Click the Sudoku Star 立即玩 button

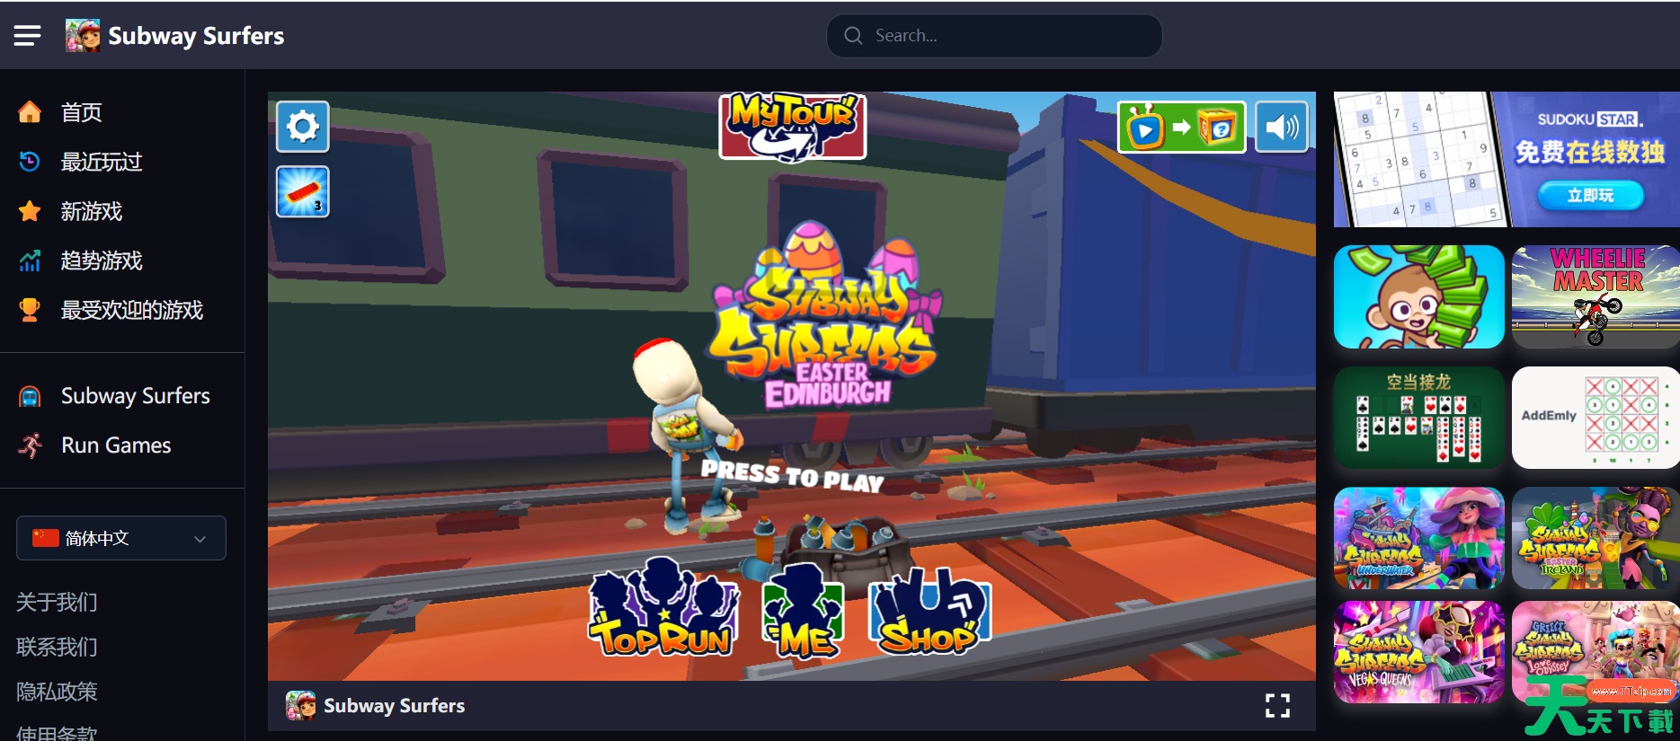[x=1590, y=195]
